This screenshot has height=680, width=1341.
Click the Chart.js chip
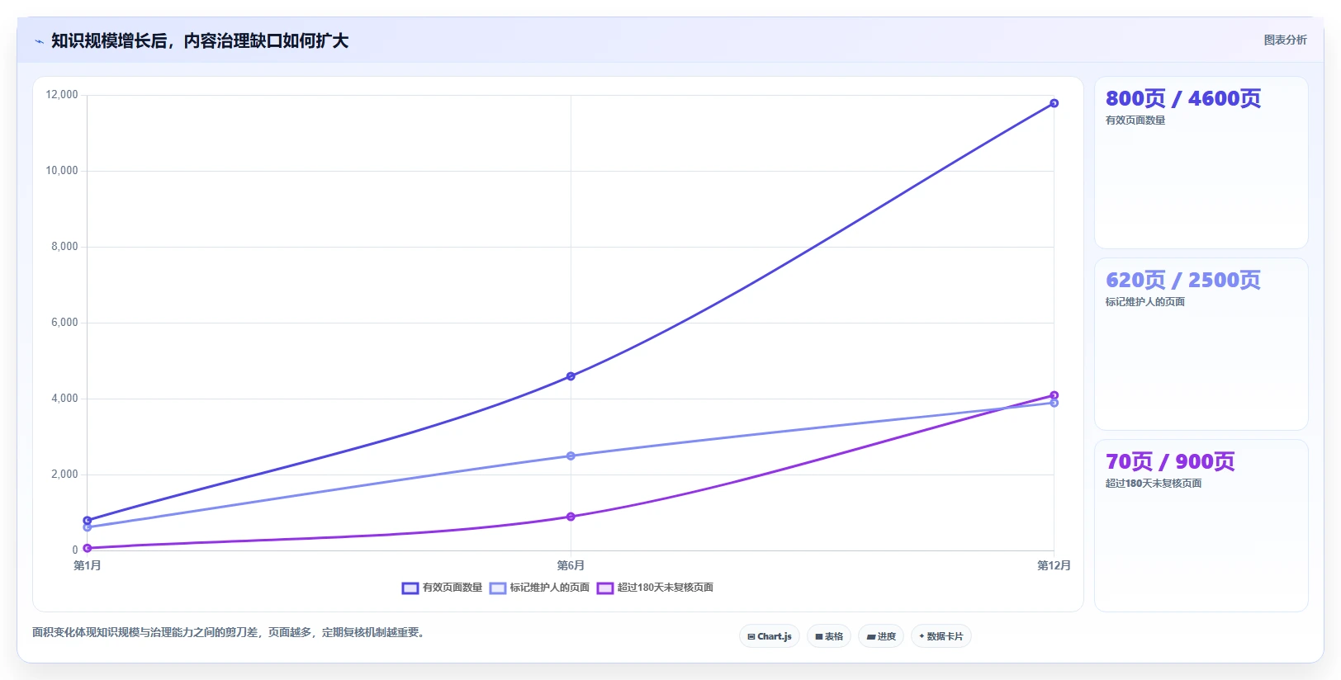[x=770, y=636]
